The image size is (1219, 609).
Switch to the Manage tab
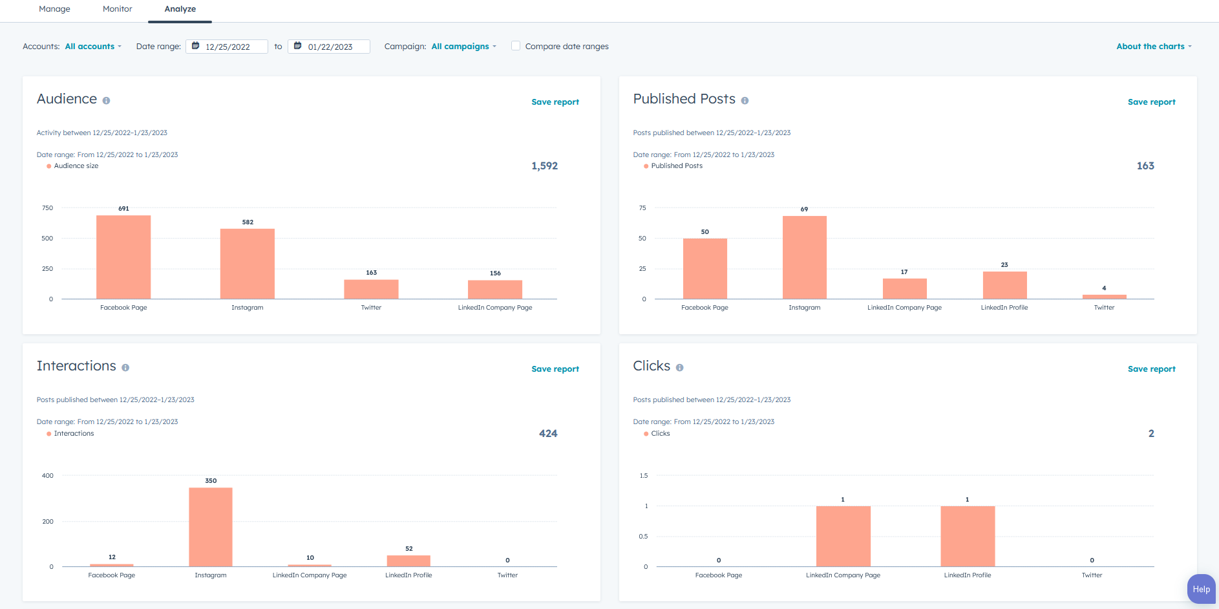(x=54, y=9)
